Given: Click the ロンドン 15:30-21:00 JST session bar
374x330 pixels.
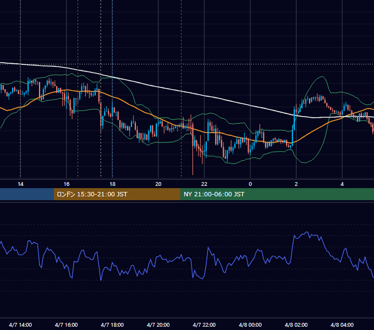Looking at the screenshot, I should tap(117, 194).
